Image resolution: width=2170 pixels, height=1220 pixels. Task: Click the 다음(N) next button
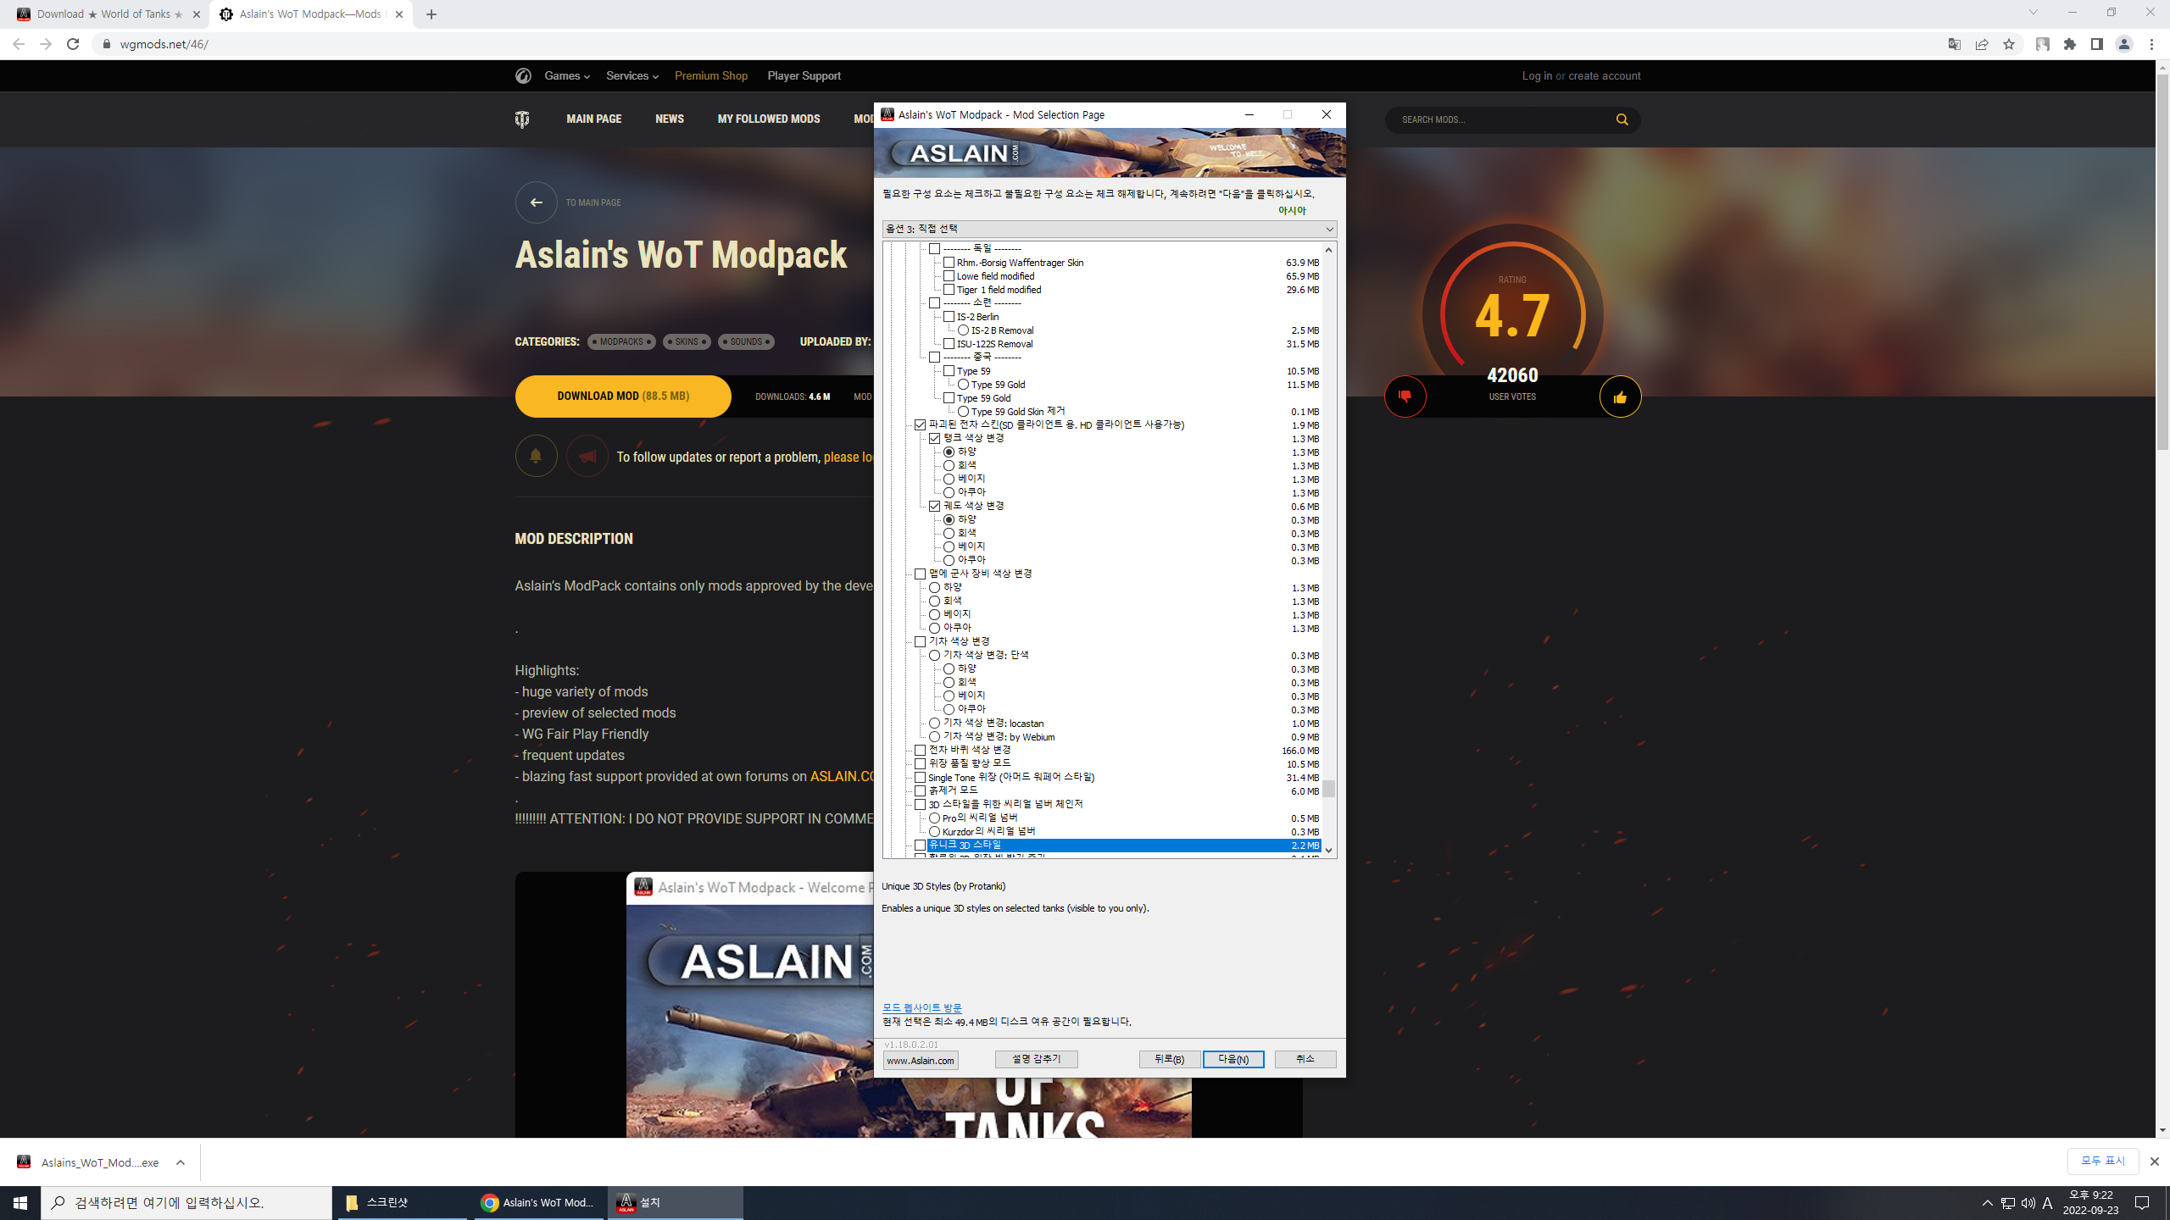1232,1059
